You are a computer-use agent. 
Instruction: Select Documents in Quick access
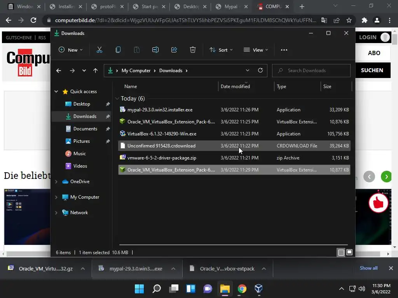pos(82,129)
